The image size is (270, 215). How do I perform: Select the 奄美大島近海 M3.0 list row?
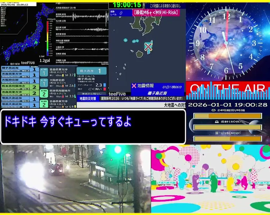20,105
